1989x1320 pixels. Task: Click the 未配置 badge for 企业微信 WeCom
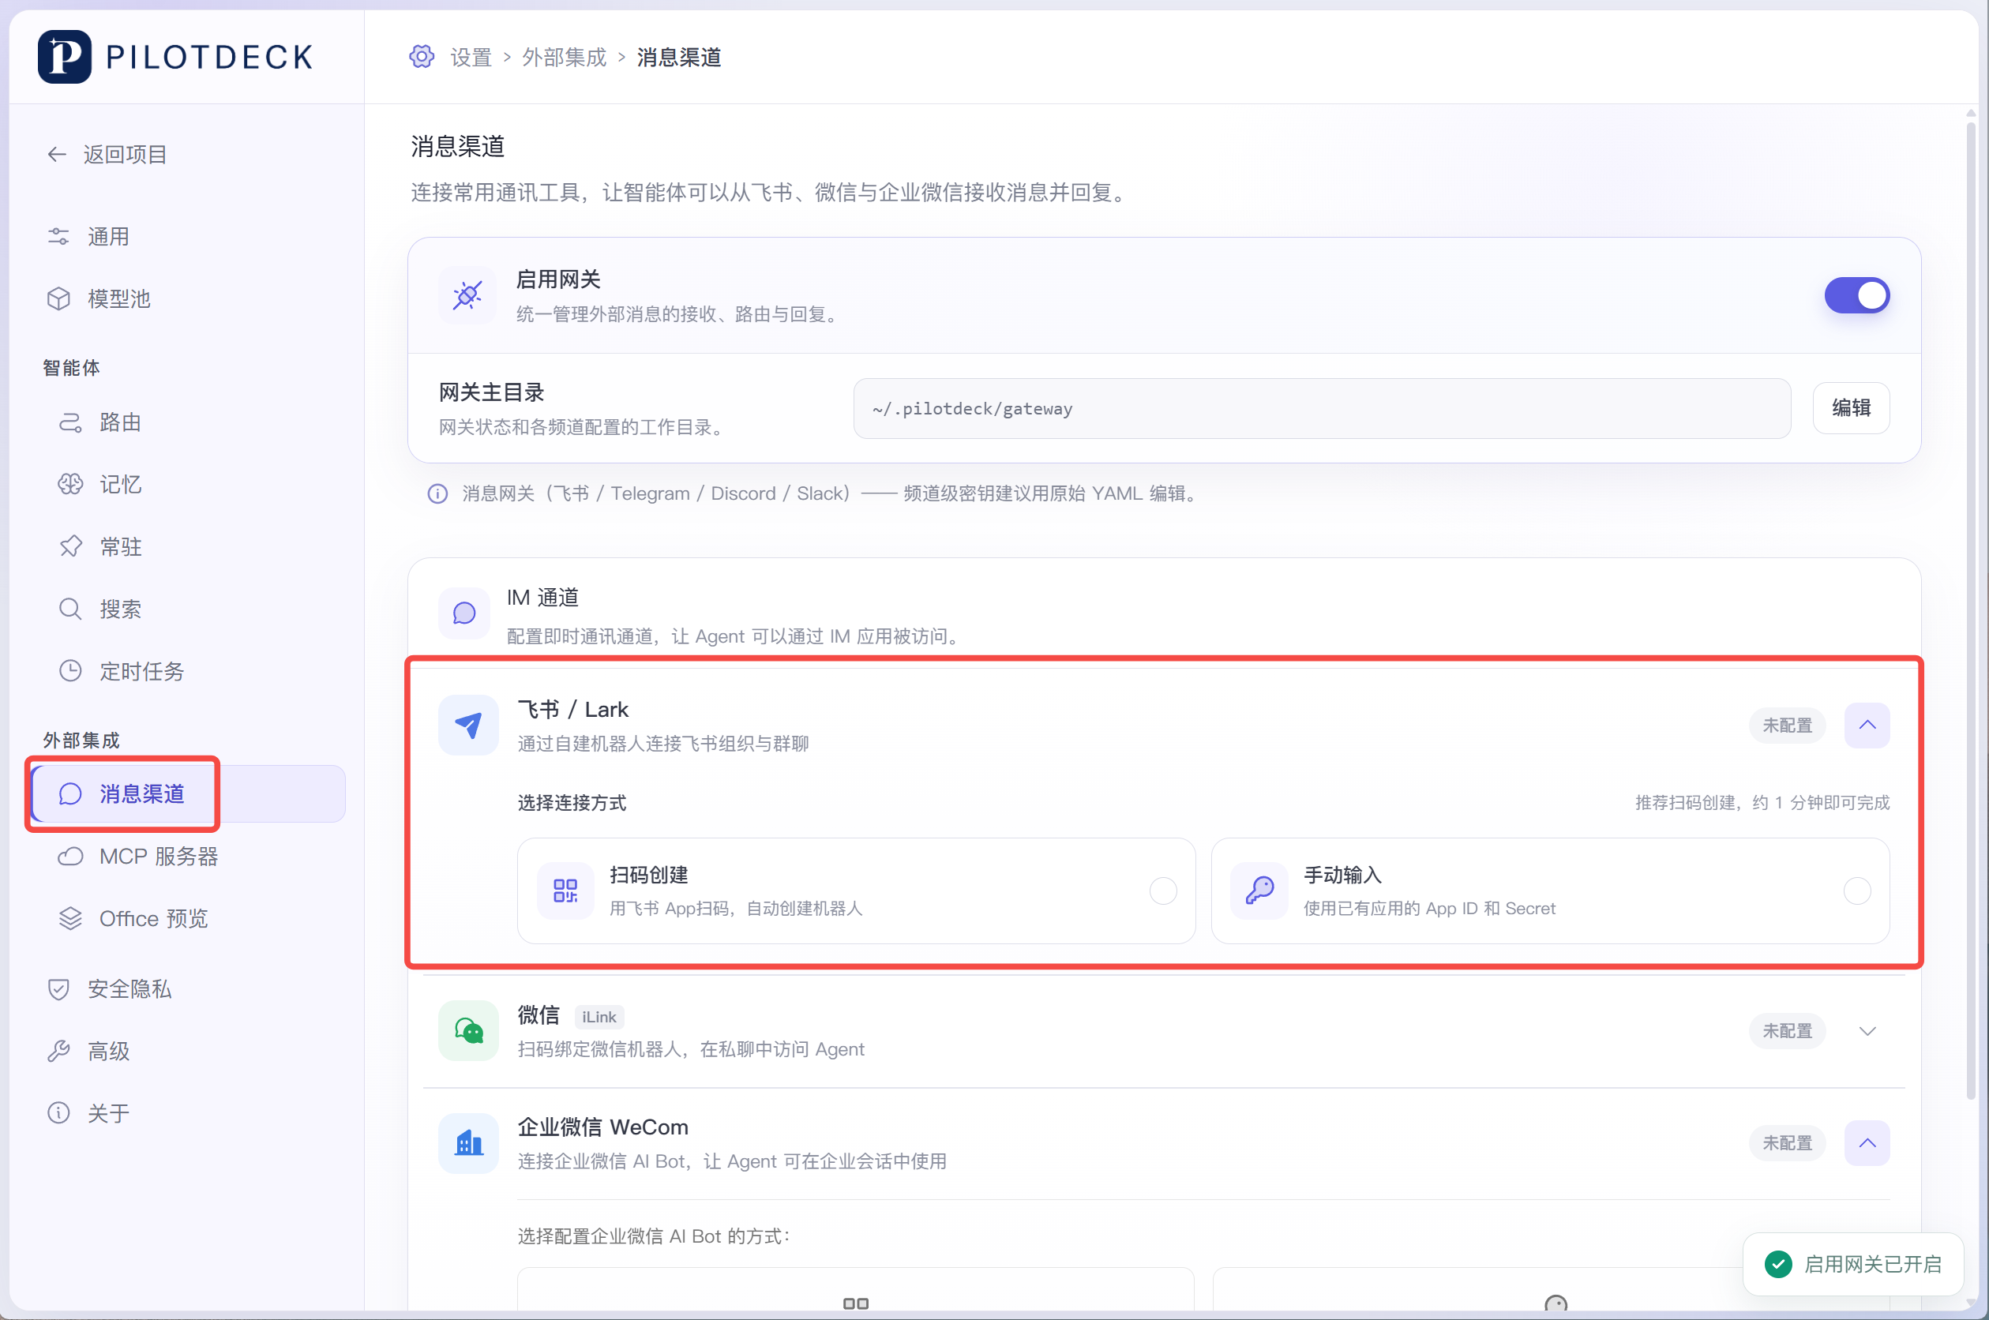pos(1787,1143)
